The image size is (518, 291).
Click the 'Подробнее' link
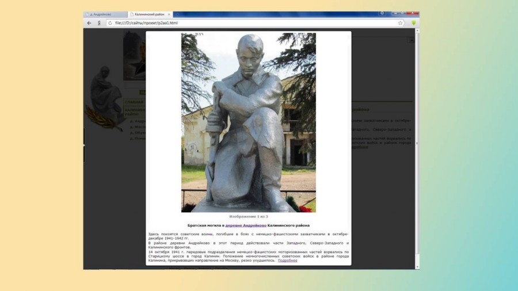(x=287, y=261)
